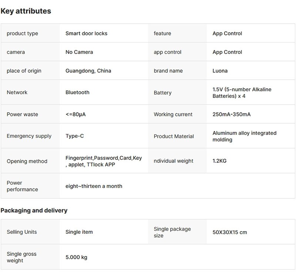Viewport: 296px width, 274px height.
Task: Click the Key attributes heading
Action: [x=26, y=11]
